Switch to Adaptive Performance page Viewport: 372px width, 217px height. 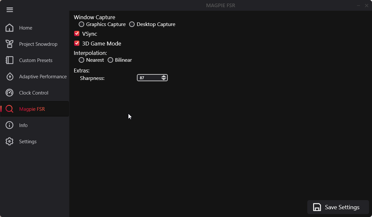43,77
